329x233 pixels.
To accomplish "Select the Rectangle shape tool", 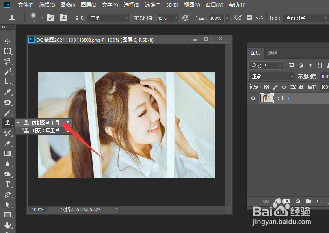I will [x=7, y=215].
